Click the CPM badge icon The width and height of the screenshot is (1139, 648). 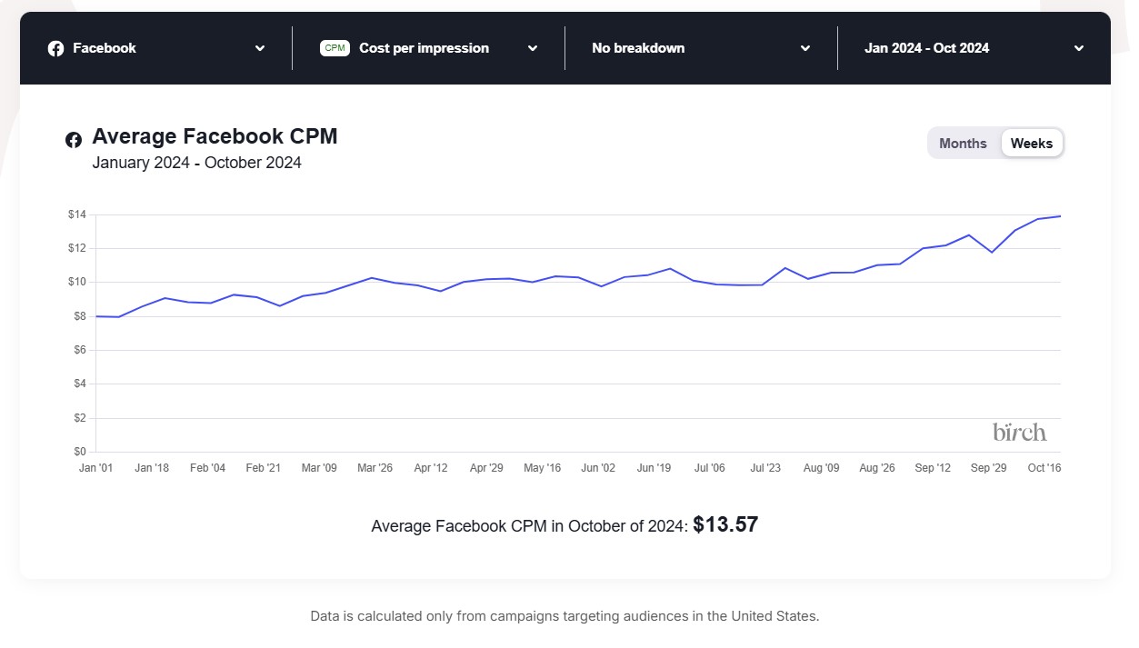(335, 48)
